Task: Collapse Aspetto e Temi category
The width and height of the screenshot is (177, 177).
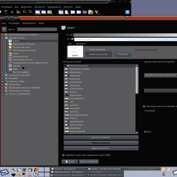Action: pos(3,38)
